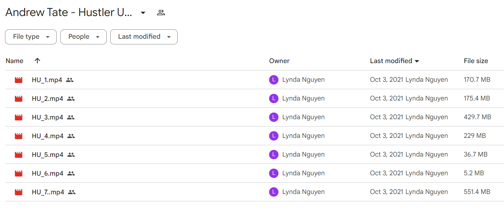The width and height of the screenshot is (504, 211).
Task: Click the 175.4 MB file size
Action: [477, 98]
